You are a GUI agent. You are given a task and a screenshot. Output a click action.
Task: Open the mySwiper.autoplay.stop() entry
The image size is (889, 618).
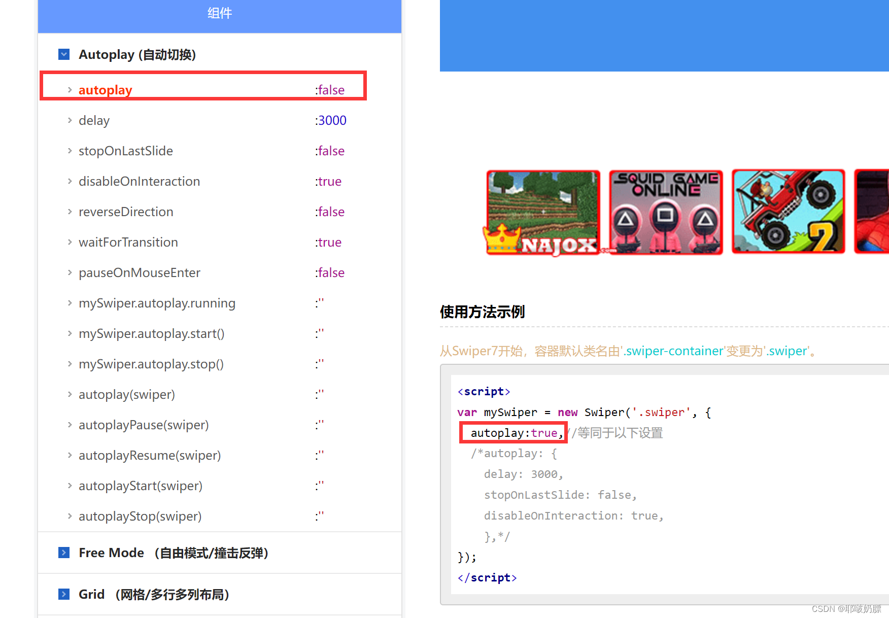(x=151, y=364)
